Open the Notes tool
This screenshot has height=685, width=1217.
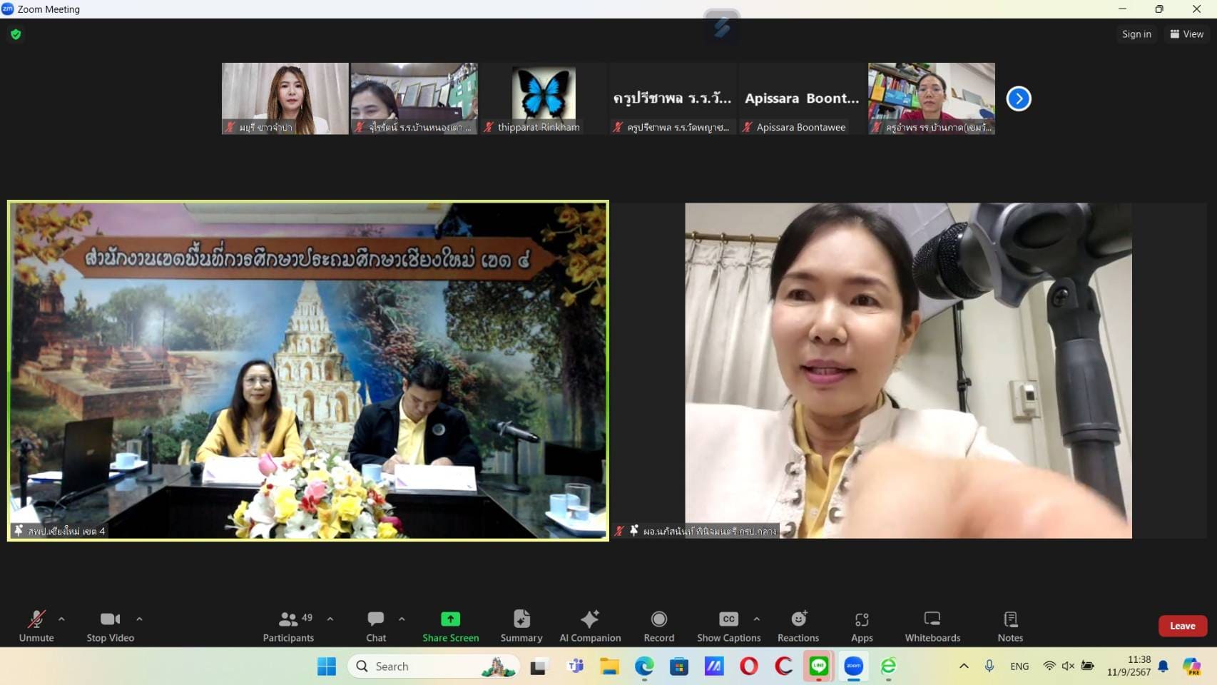1010,626
